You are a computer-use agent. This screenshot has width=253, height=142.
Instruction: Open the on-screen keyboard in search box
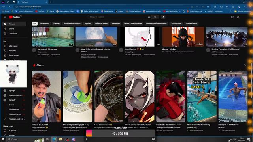(149, 17)
